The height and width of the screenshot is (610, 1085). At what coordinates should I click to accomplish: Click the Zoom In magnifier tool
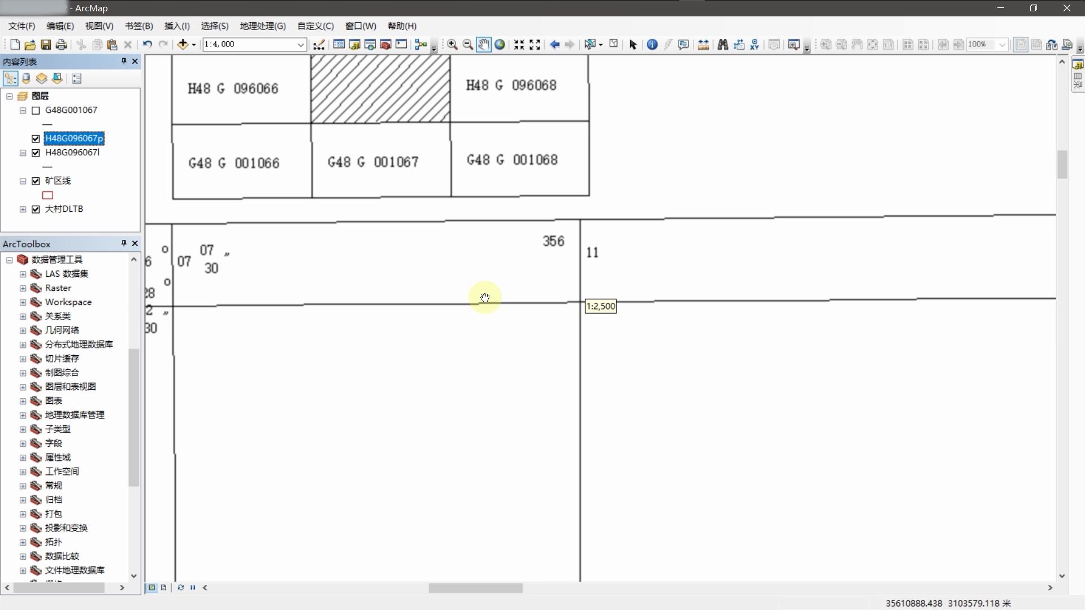(x=452, y=45)
